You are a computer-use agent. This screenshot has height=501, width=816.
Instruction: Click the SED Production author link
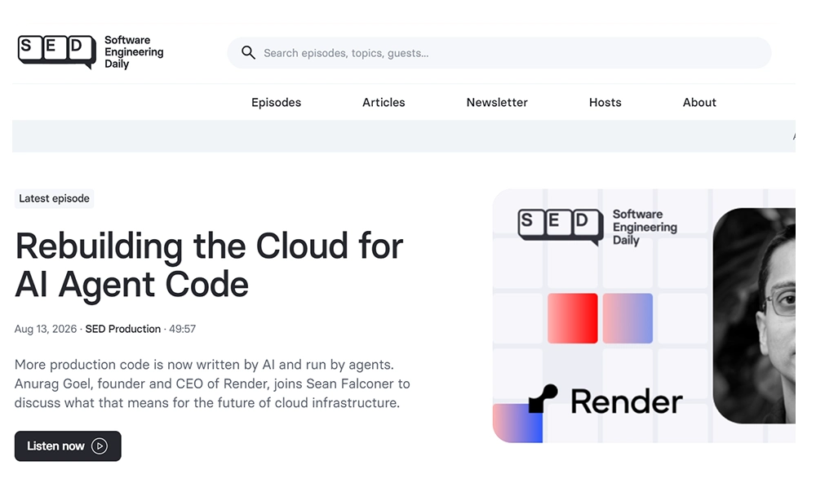pos(123,329)
